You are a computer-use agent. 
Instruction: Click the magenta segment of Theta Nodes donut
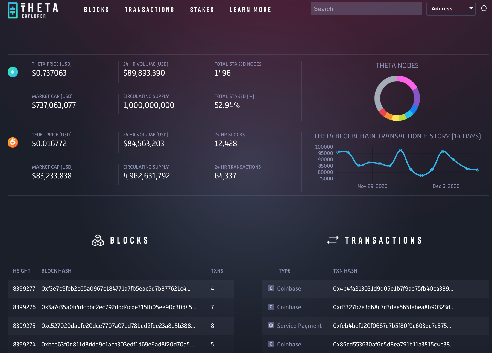(x=408, y=82)
